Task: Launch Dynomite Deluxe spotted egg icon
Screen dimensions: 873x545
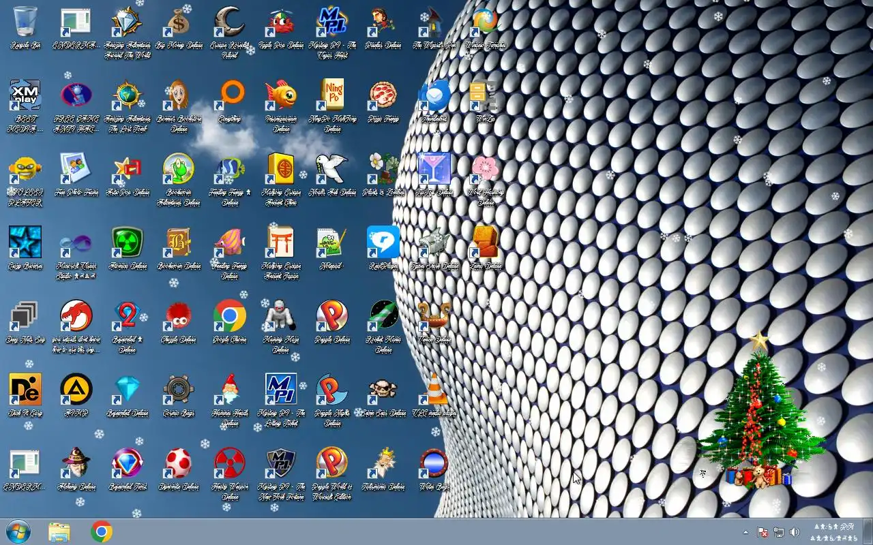Action: coord(179,463)
